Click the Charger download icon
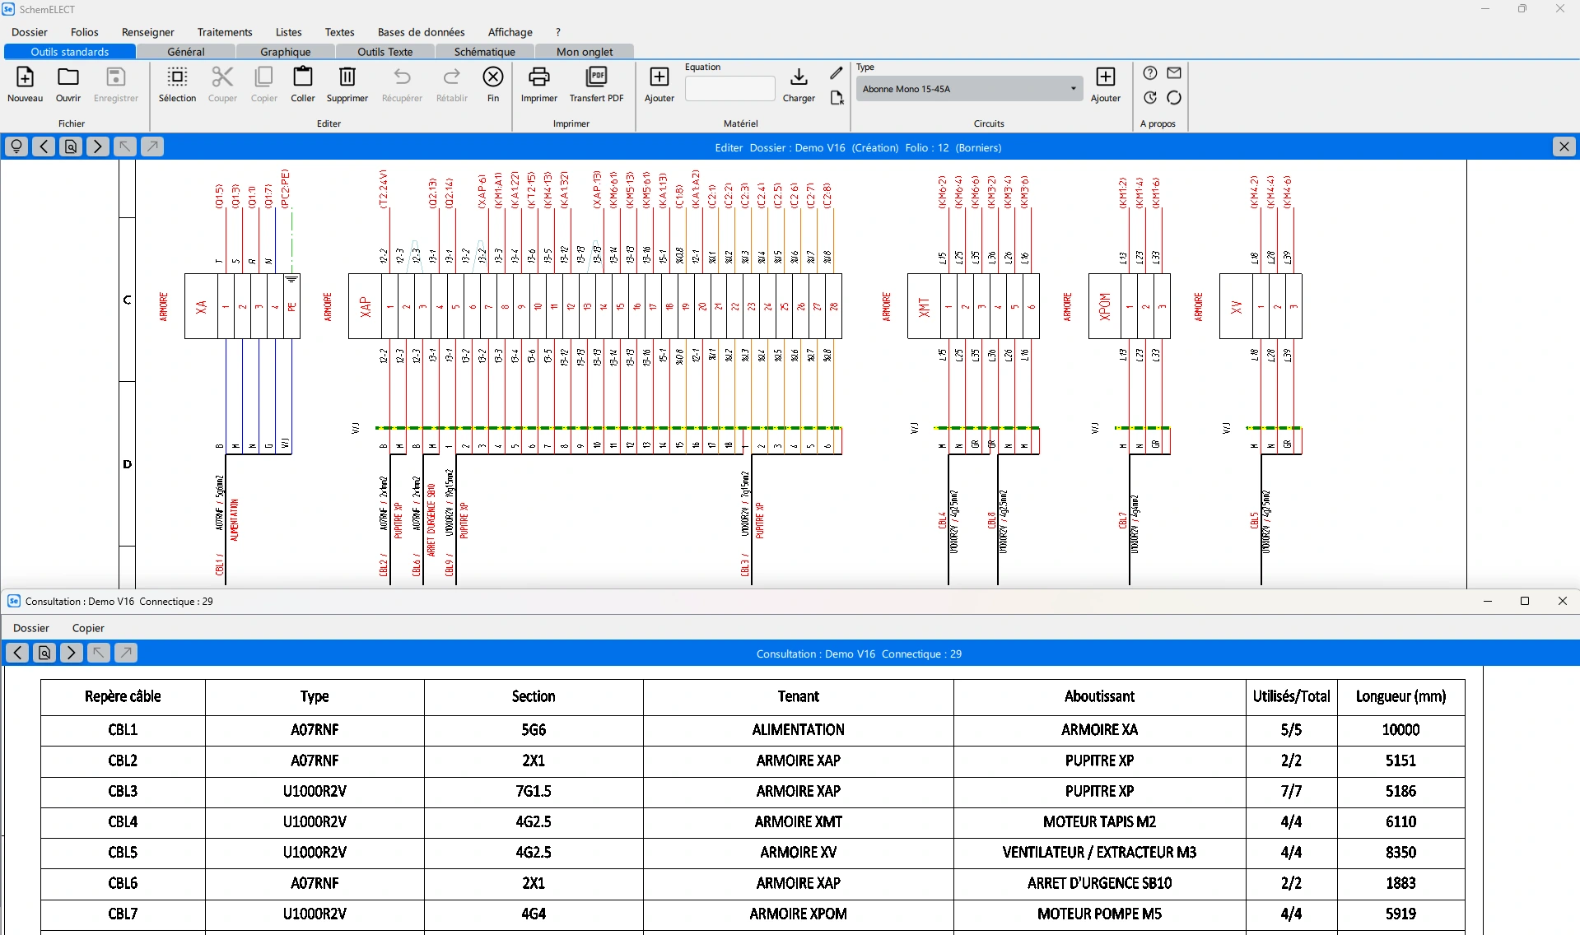The image size is (1580, 935). pos(799,77)
